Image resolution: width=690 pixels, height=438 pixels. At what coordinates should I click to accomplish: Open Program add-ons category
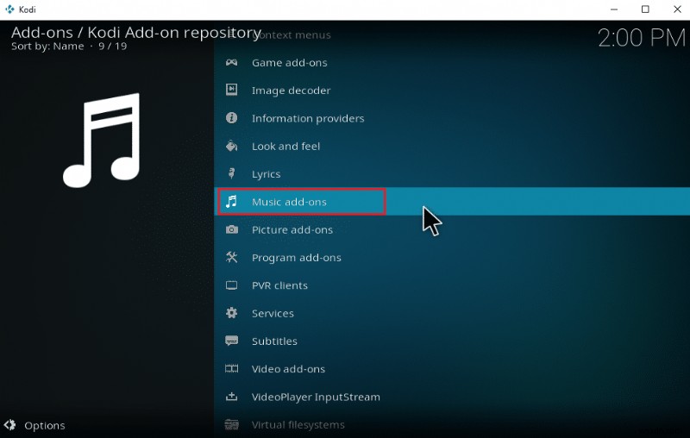pos(452,257)
